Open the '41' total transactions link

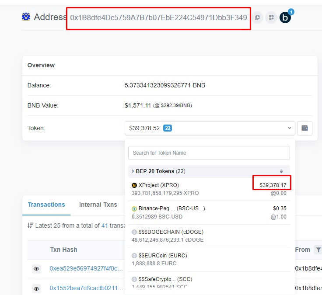105,226
